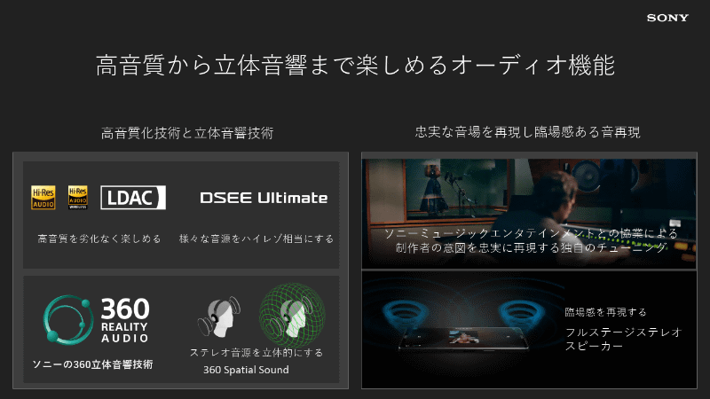Click the green spatial sphere head icon

[292, 315]
